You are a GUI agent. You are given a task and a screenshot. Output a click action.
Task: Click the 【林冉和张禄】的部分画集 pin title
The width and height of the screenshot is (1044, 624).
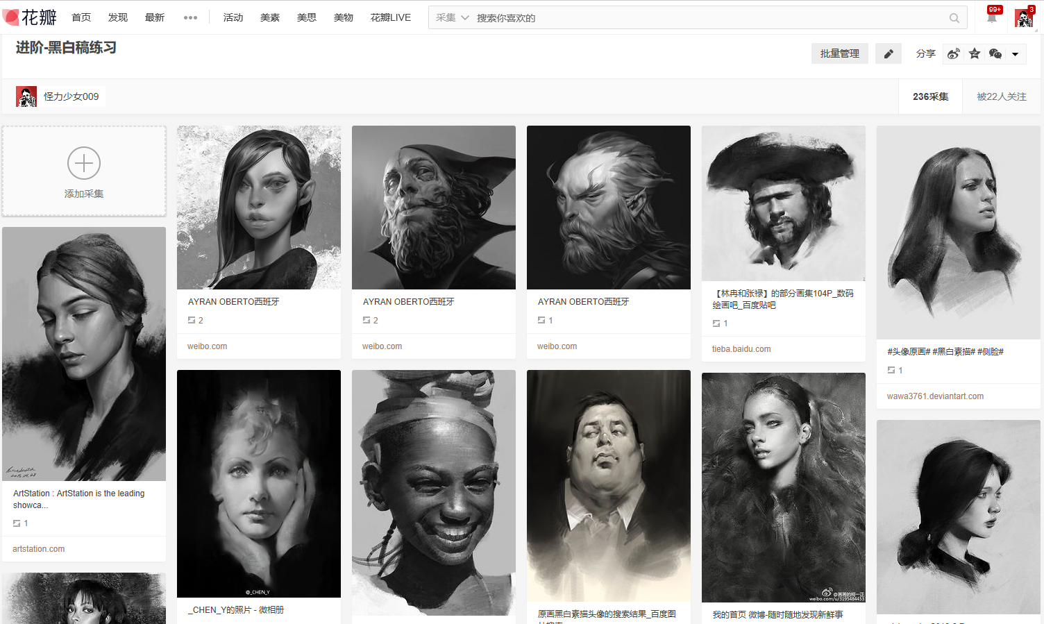[783, 299]
